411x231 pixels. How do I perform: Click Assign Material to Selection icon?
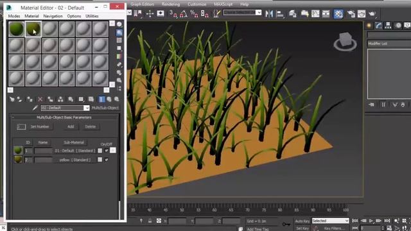(x=30, y=99)
